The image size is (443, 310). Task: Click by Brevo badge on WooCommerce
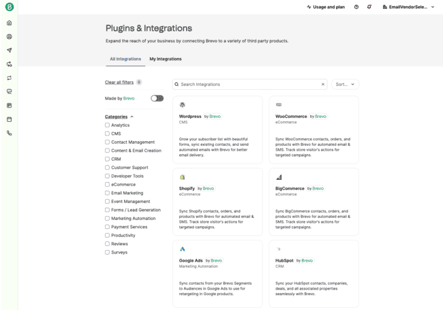[x=318, y=117]
